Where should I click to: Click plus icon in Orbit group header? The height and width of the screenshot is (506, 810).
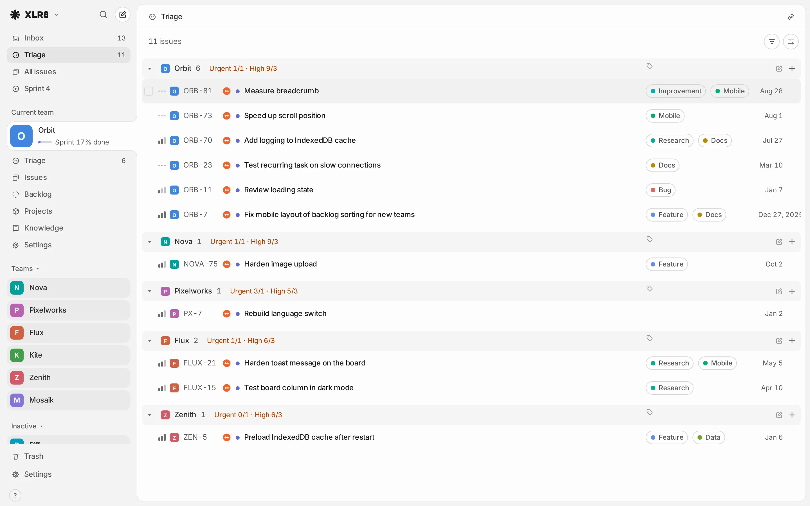click(792, 69)
